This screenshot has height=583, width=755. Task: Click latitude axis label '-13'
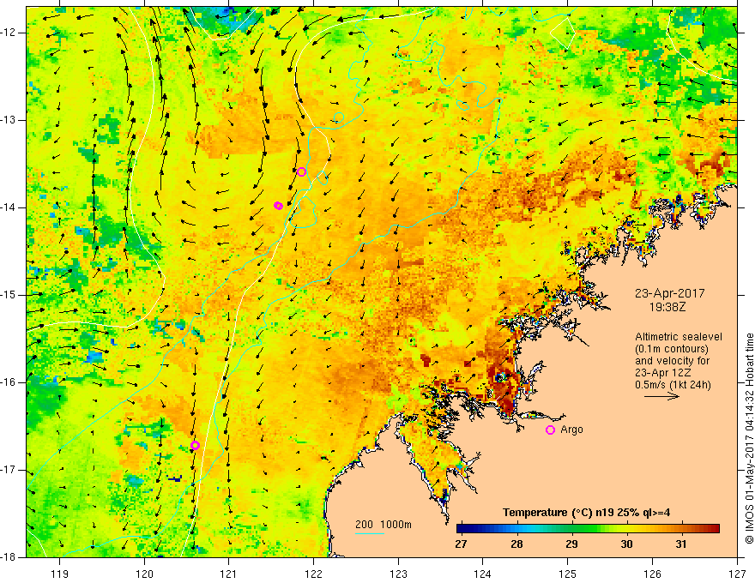(9, 120)
